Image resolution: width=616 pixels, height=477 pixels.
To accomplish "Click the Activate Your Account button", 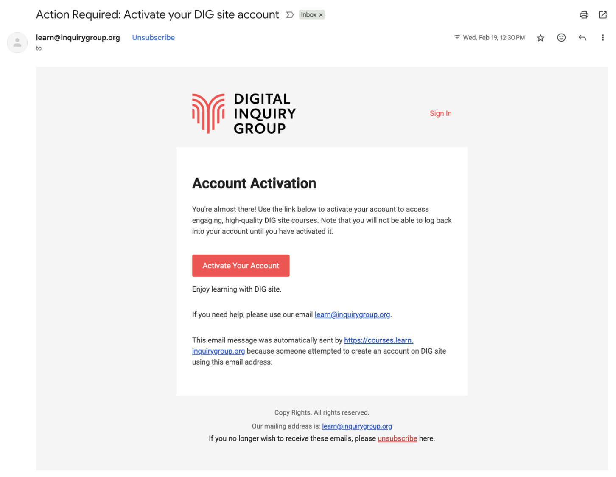I will (241, 265).
